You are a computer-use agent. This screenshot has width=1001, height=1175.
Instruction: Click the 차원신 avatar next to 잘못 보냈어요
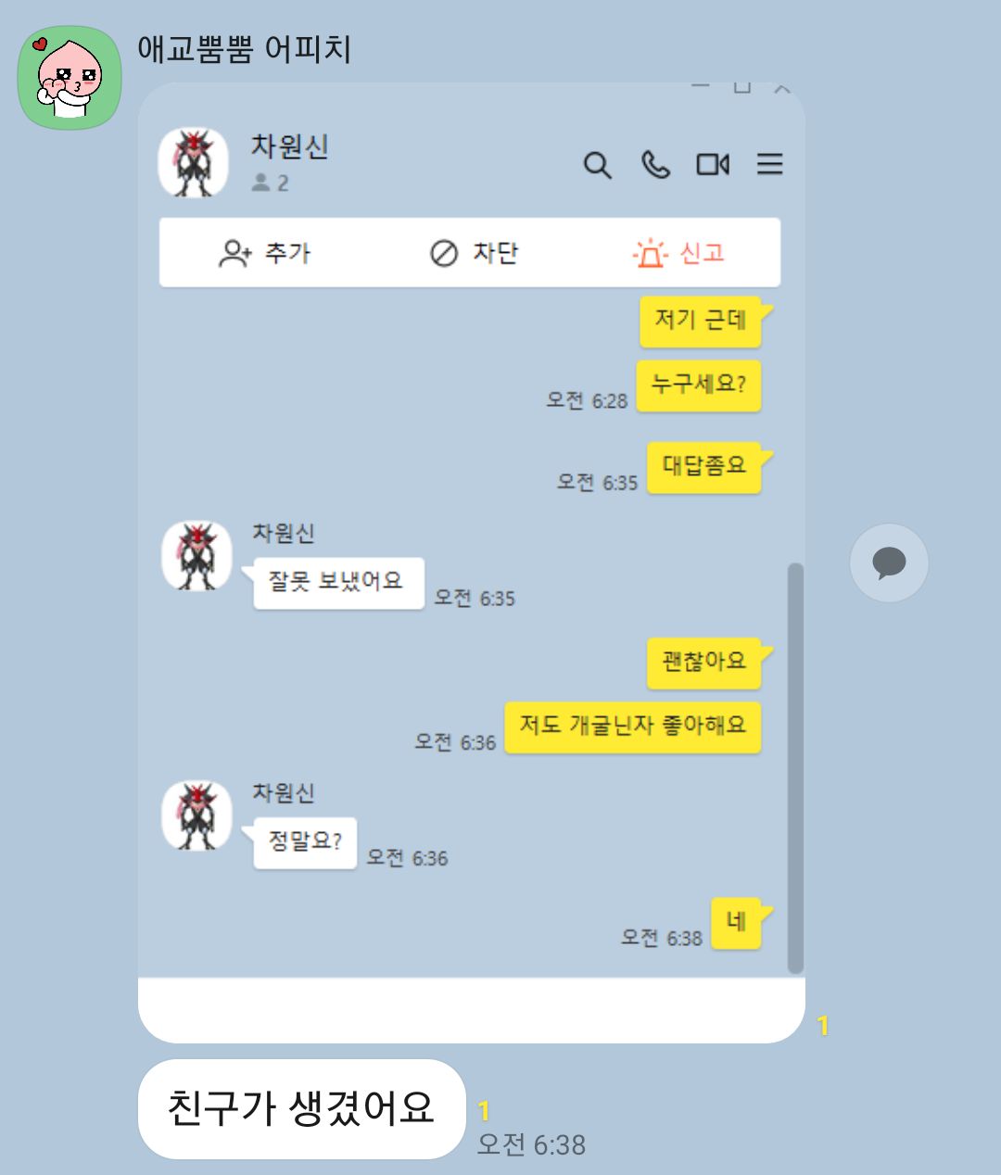point(196,556)
